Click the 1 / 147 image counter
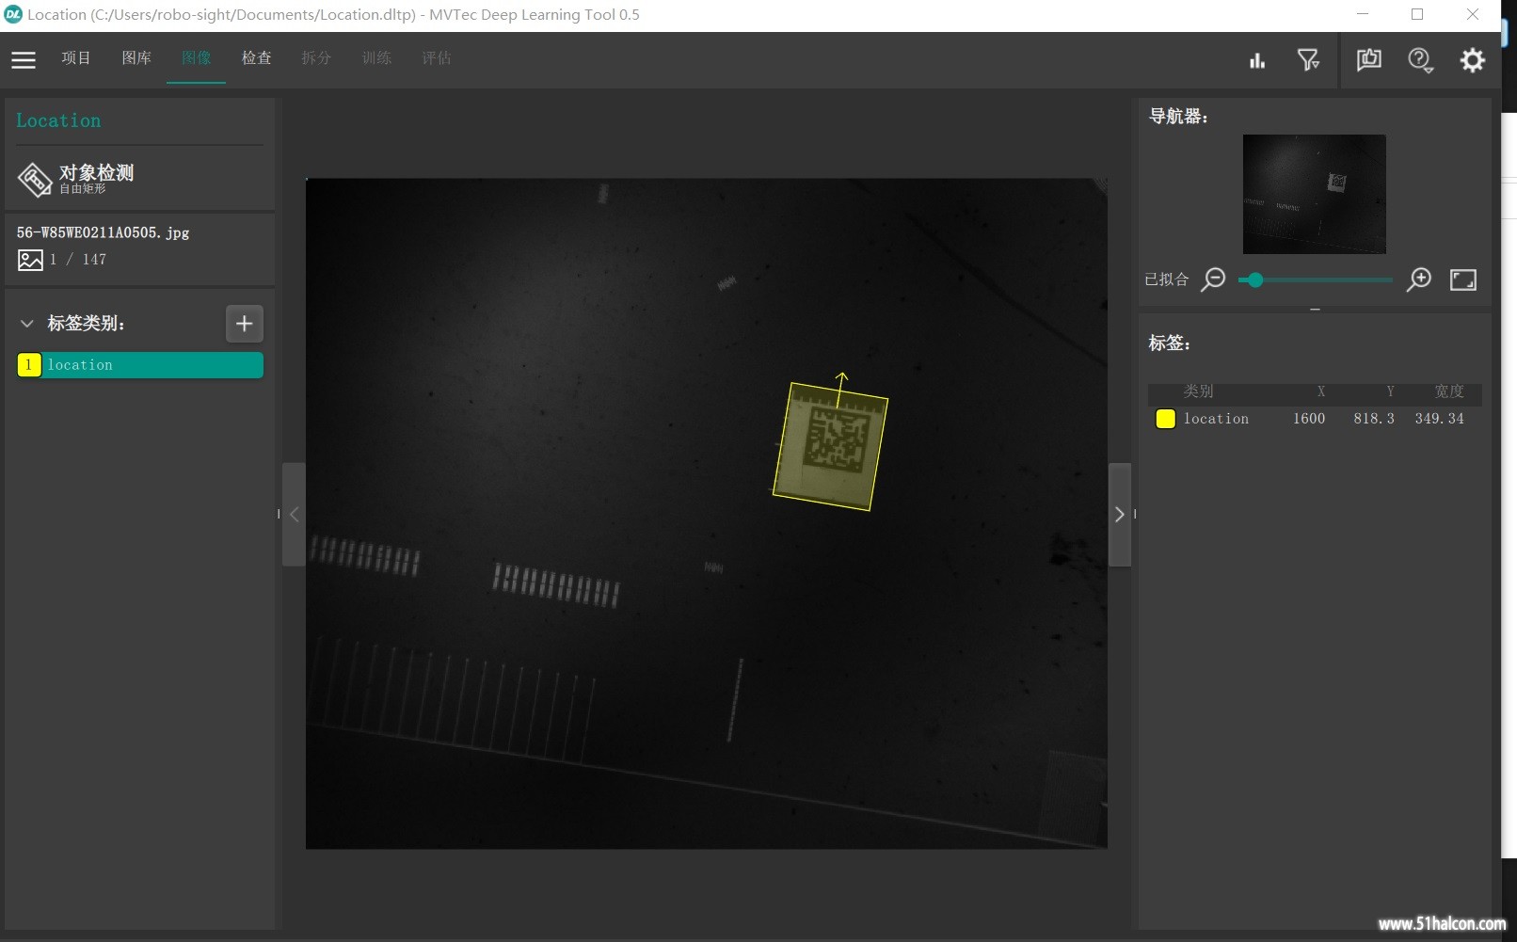 click(x=78, y=260)
